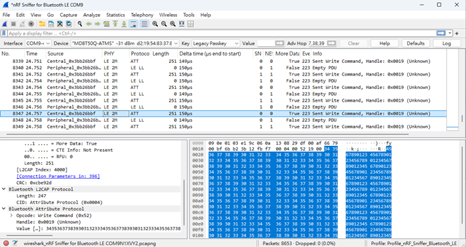Apply the display filter with arrow button
This screenshot has height=247, width=466.
pos(441,33)
